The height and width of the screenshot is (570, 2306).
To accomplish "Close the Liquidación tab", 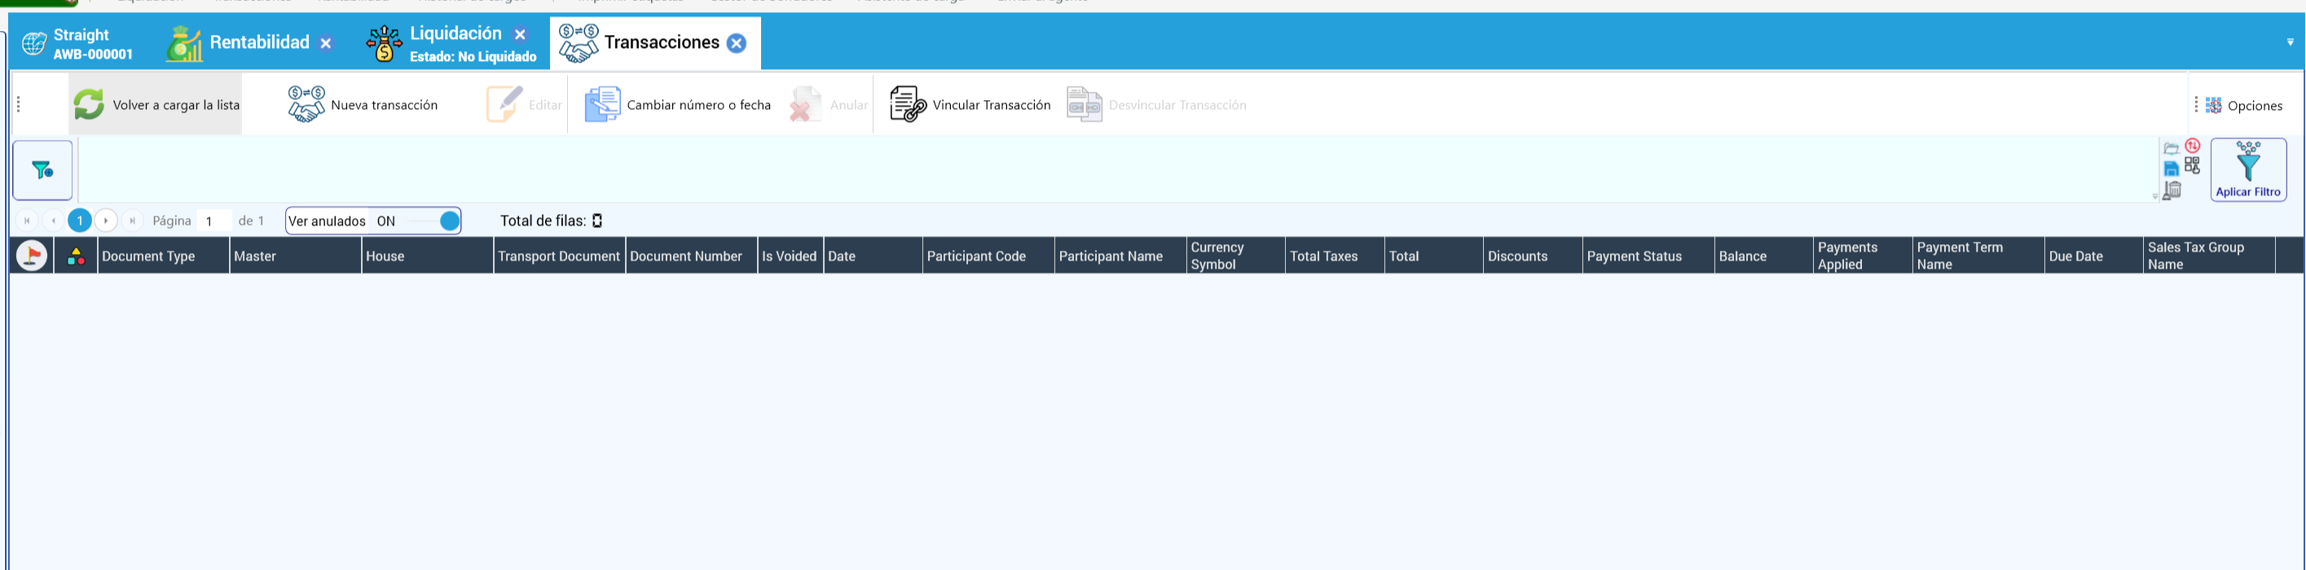I will (520, 34).
